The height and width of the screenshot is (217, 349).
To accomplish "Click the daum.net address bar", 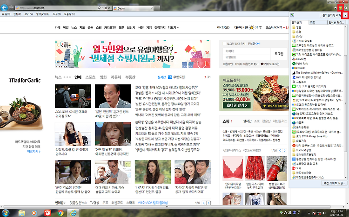I will 56,8.
